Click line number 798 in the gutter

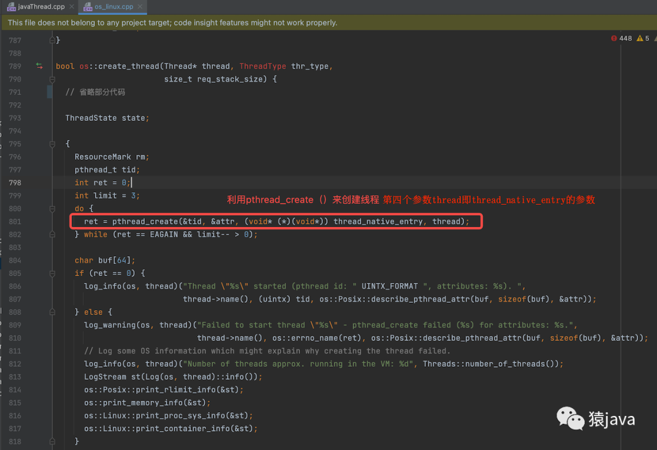[15, 182]
